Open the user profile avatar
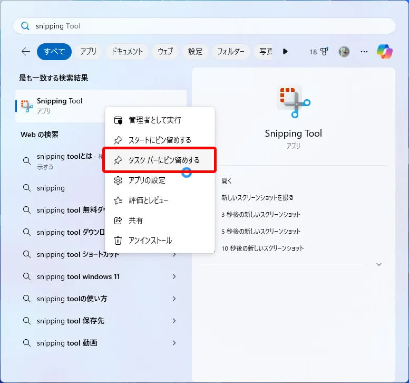 pos(344,52)
